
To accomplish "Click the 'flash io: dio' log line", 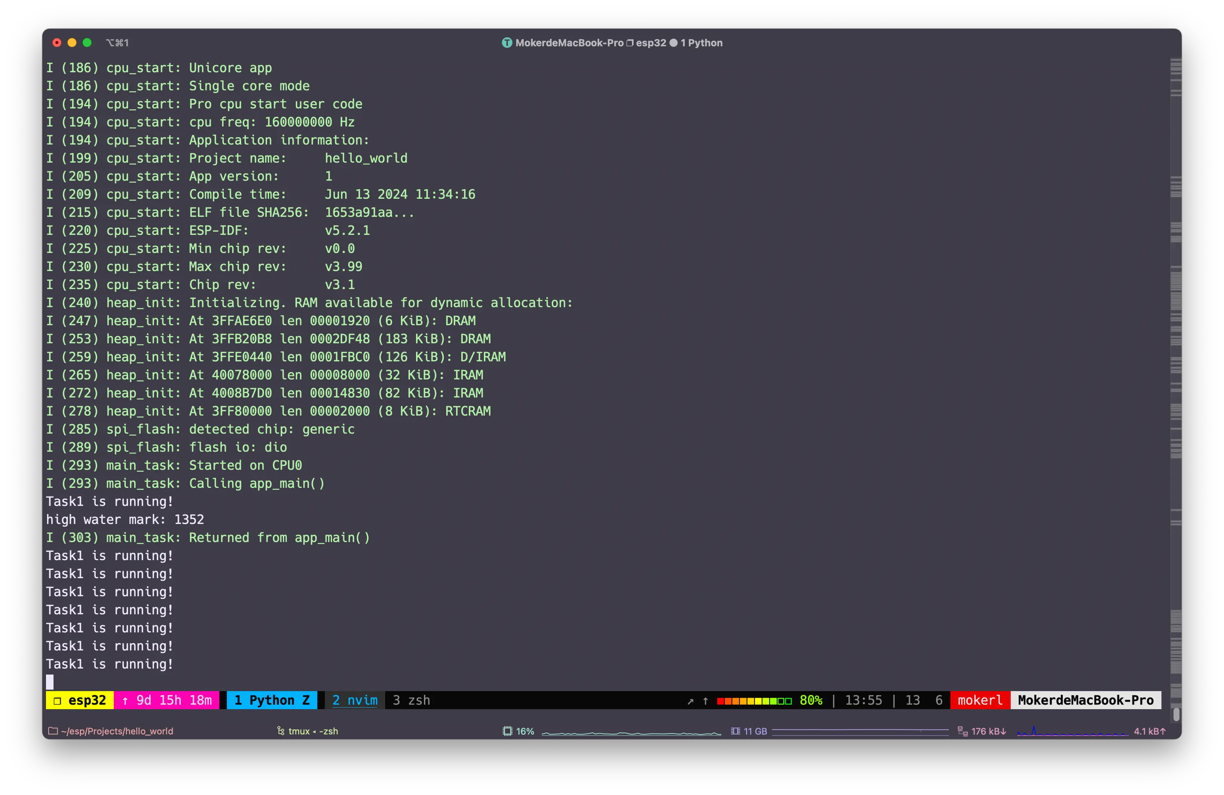I will [x=167, y=447].
